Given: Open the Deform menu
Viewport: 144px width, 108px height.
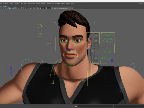Looking at the screenshot, I should pos(49,3).
